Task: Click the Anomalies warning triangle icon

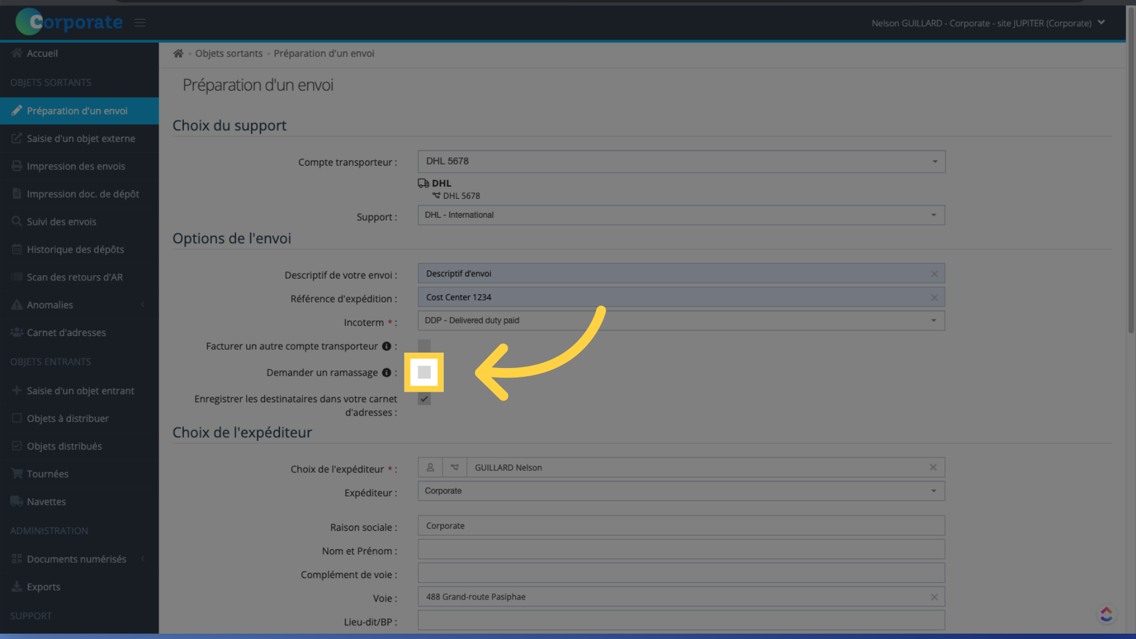Action: tap(17, 305)
